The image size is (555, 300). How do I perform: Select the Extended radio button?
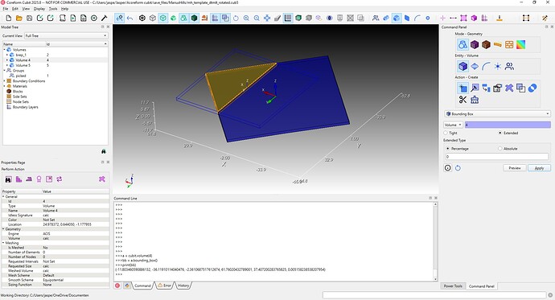click(x=500, y=133)
